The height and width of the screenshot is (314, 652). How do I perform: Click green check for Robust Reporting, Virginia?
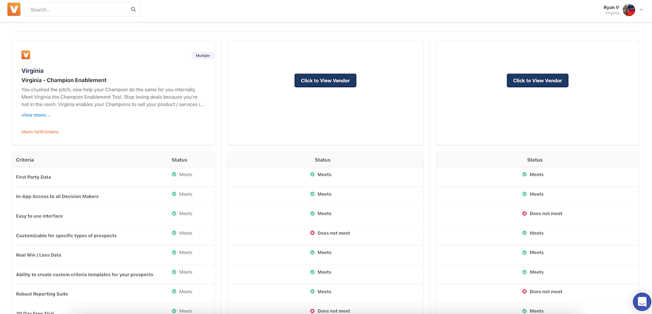(174, 291)
